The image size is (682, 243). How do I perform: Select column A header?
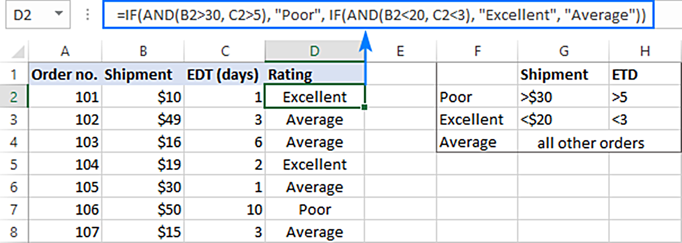click(65, 51)
